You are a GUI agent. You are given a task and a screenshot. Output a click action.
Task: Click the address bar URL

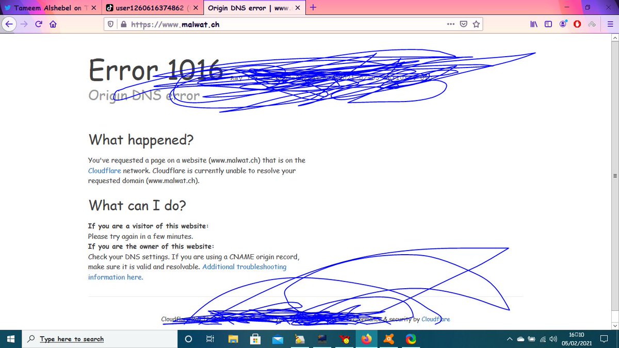[175, 24]
